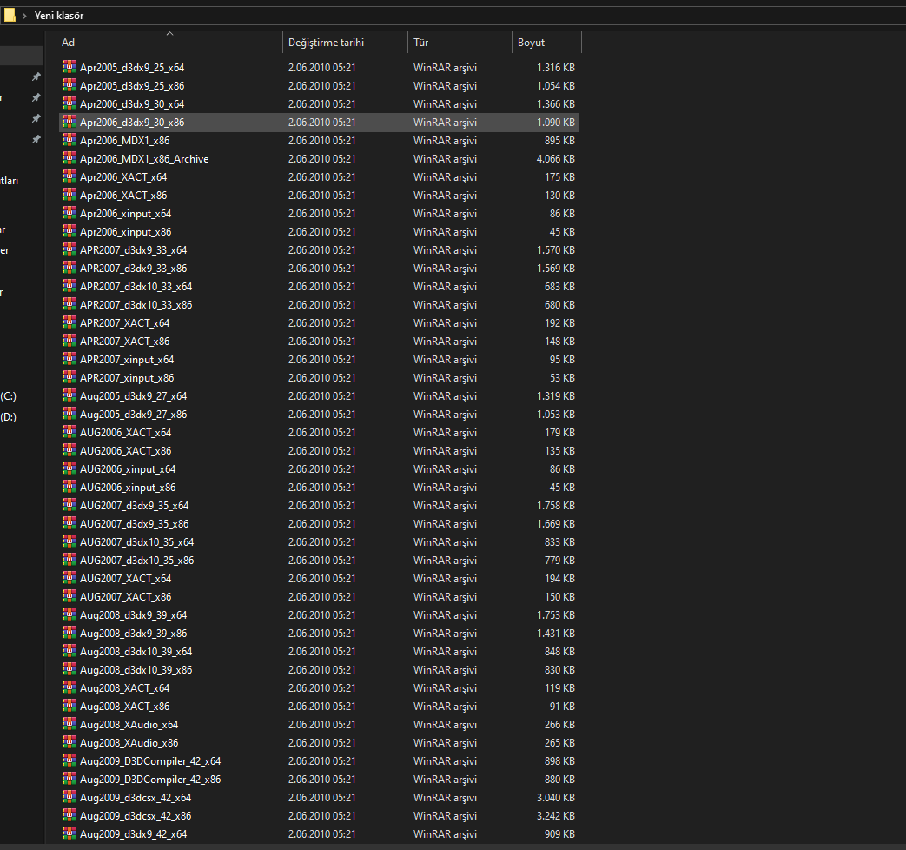Click the icon of Aug2005_d3dx9_27_x64
The width and height of the screenshot is (906, 850).
(x=69, y=395)
